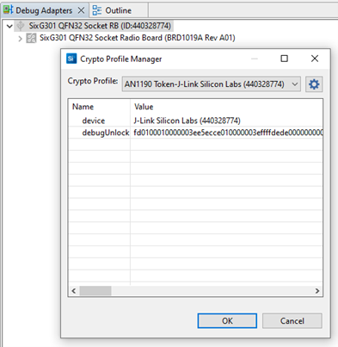Click the Debug Adapters tab icon
The image size is (338, 347).
pos(8,10)
